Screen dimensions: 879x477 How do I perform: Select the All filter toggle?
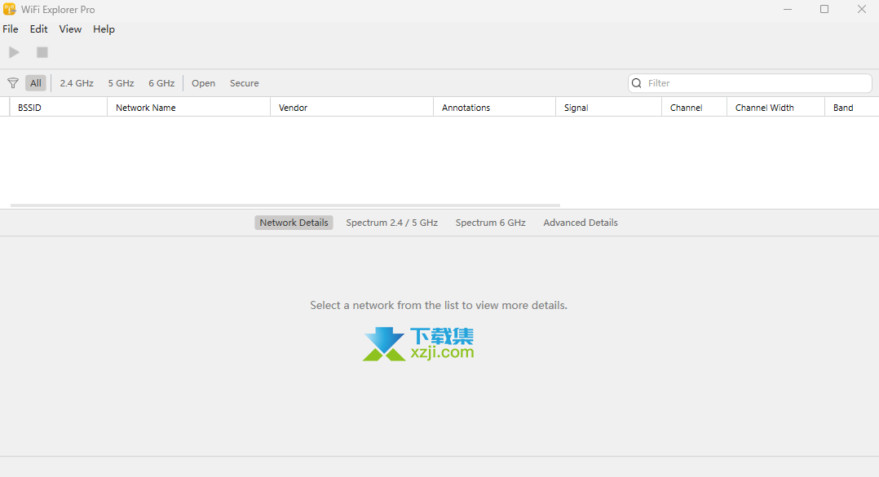[x=36, y=83]
